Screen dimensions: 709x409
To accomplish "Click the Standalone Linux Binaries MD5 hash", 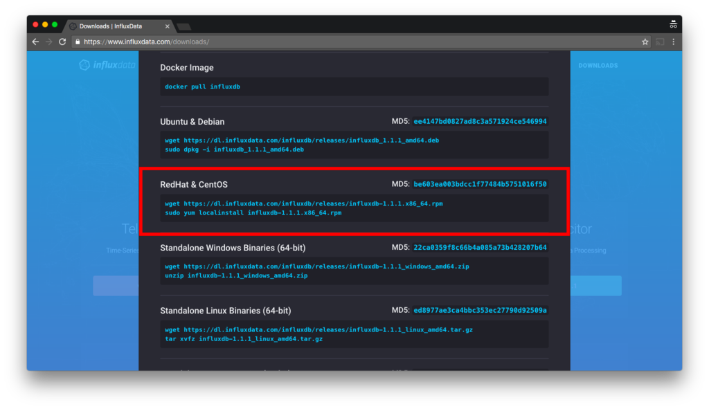I will [480, 310].
